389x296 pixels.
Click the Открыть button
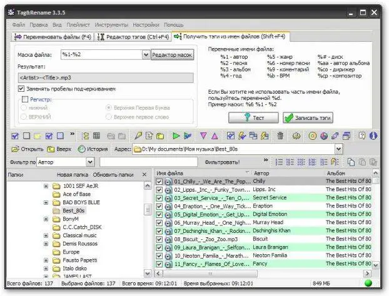pos(28,149)
